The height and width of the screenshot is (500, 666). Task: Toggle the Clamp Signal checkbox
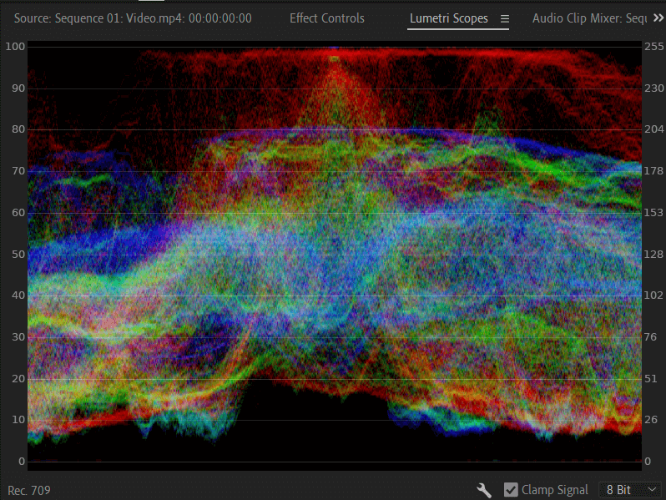pyautogui.click(x=511, y=490)
